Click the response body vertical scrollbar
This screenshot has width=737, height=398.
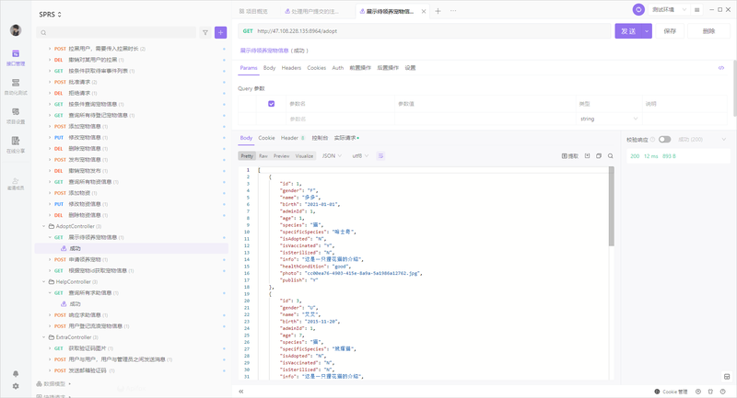click(612, 206)
